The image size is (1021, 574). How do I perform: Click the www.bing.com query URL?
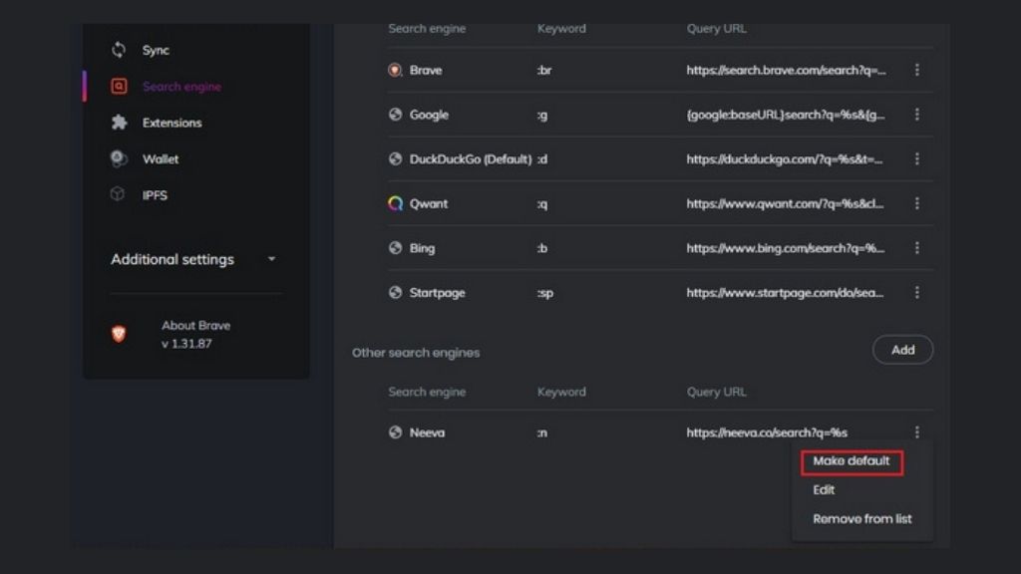786,248
